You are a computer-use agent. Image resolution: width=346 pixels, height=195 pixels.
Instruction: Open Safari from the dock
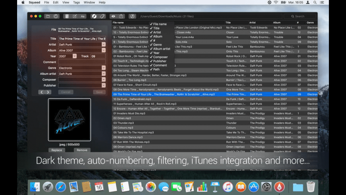pyautogui.click(x=61, y=187)
